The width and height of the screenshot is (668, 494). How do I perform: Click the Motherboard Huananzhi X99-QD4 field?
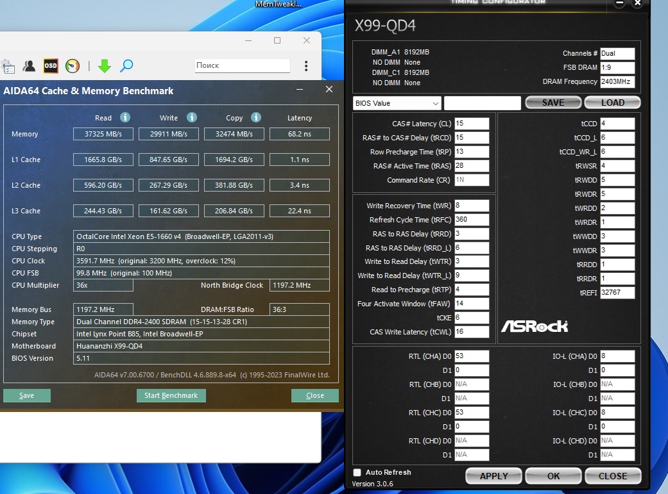(x=201, y=346)
